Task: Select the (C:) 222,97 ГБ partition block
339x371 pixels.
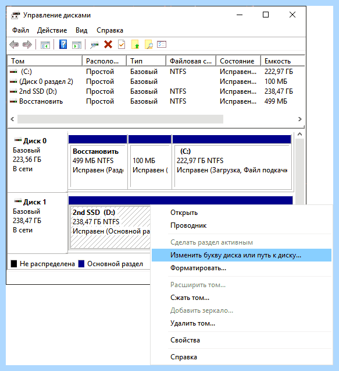Action: click(232, 162)
